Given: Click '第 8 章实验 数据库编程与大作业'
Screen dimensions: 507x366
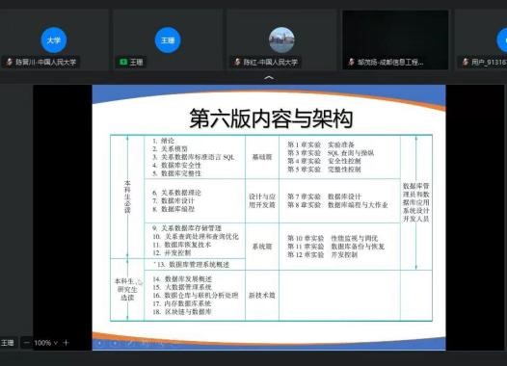Looking at the screenshot, I should tap(338, 205).
